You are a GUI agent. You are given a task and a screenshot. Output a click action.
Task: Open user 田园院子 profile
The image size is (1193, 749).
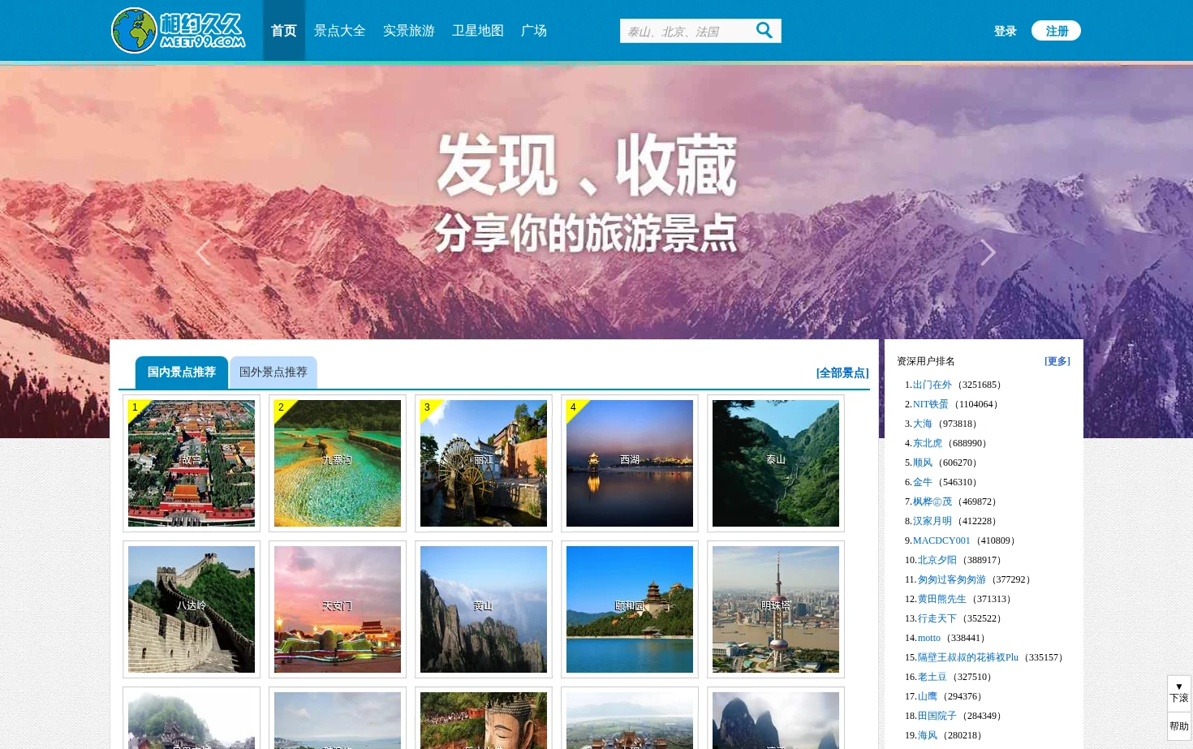937,716
